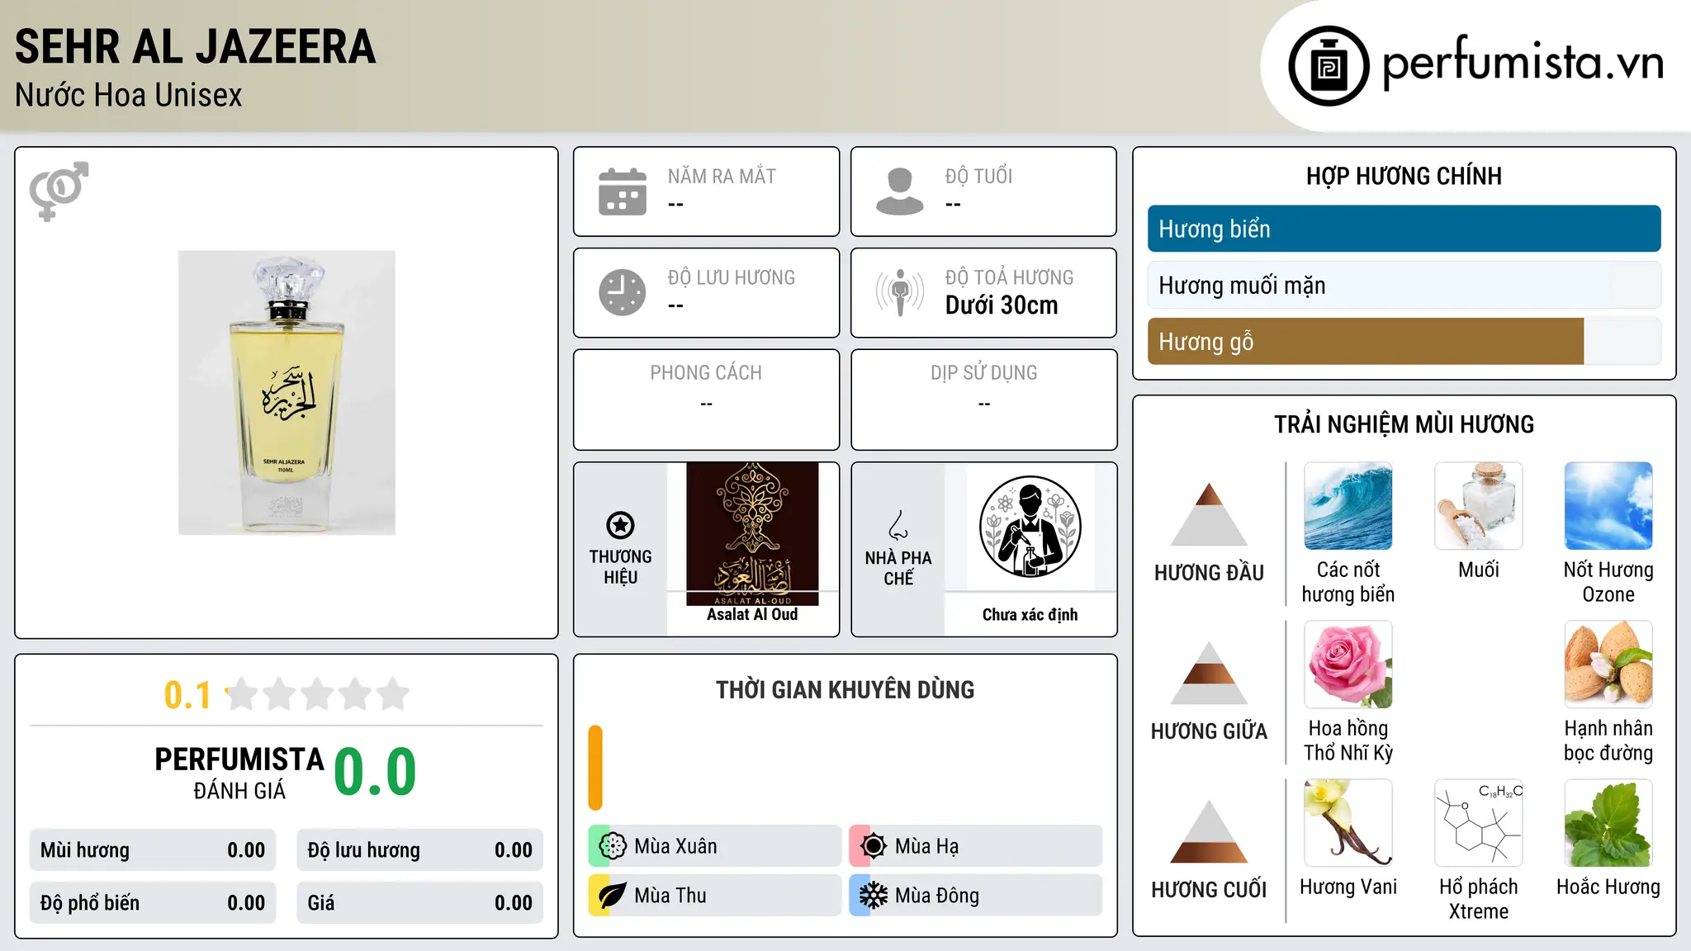Select the Mùa Đông season label
This screenshot has height=951, width=1691.
pyautogui.click(x=937, y=896)
